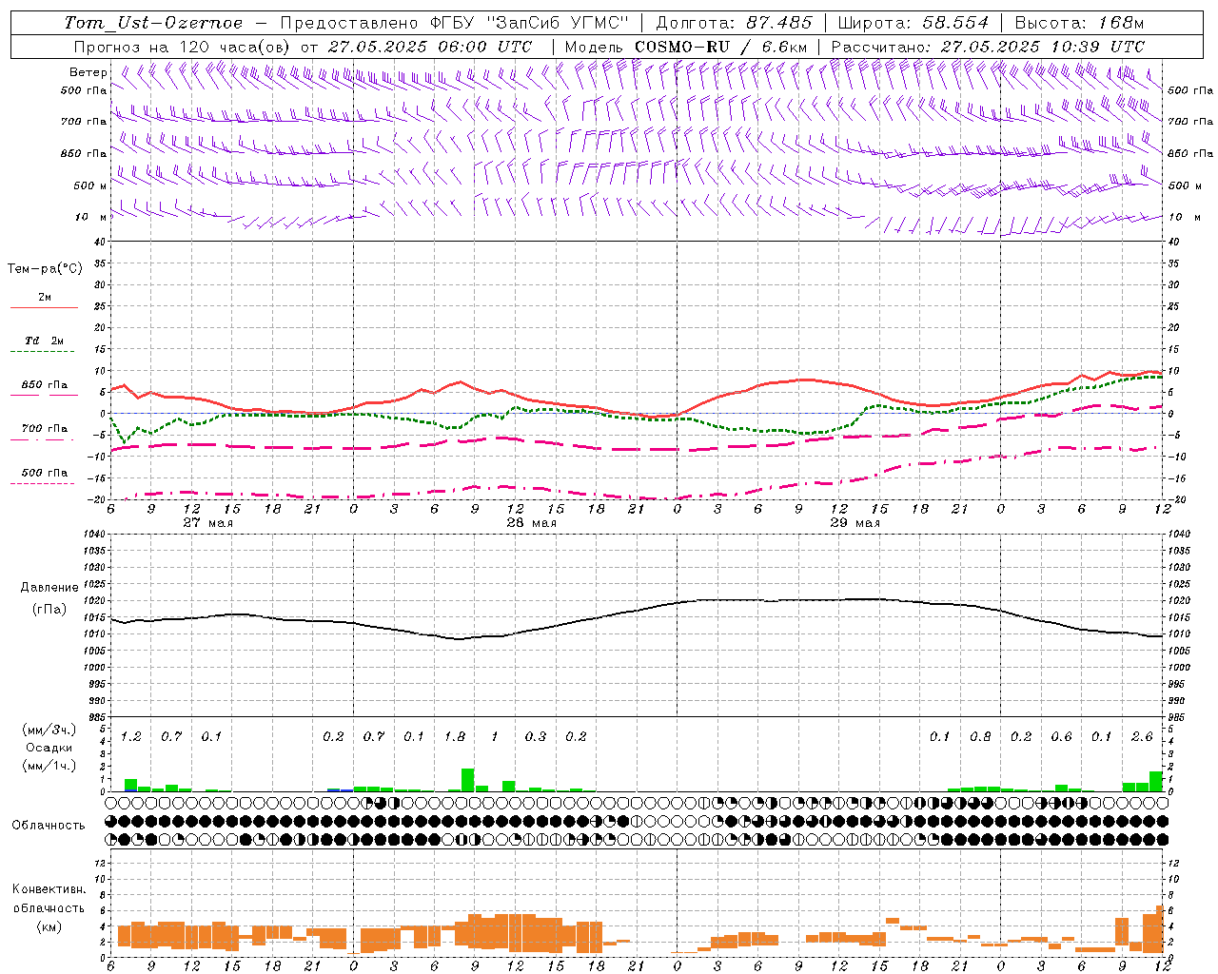Image resolution: width=1218 pixels, height=974 pixels.
Task: Click the Прогноз на 120 часа(ов) text
Action: coord(184,47)
